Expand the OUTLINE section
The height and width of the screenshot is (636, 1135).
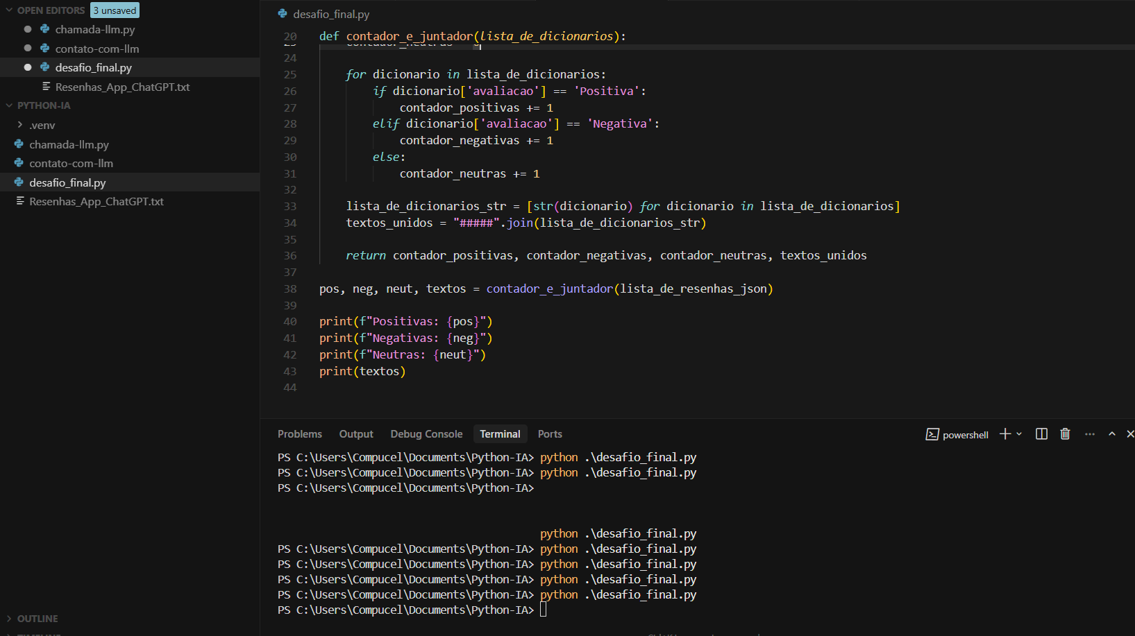tap(10, 619)
